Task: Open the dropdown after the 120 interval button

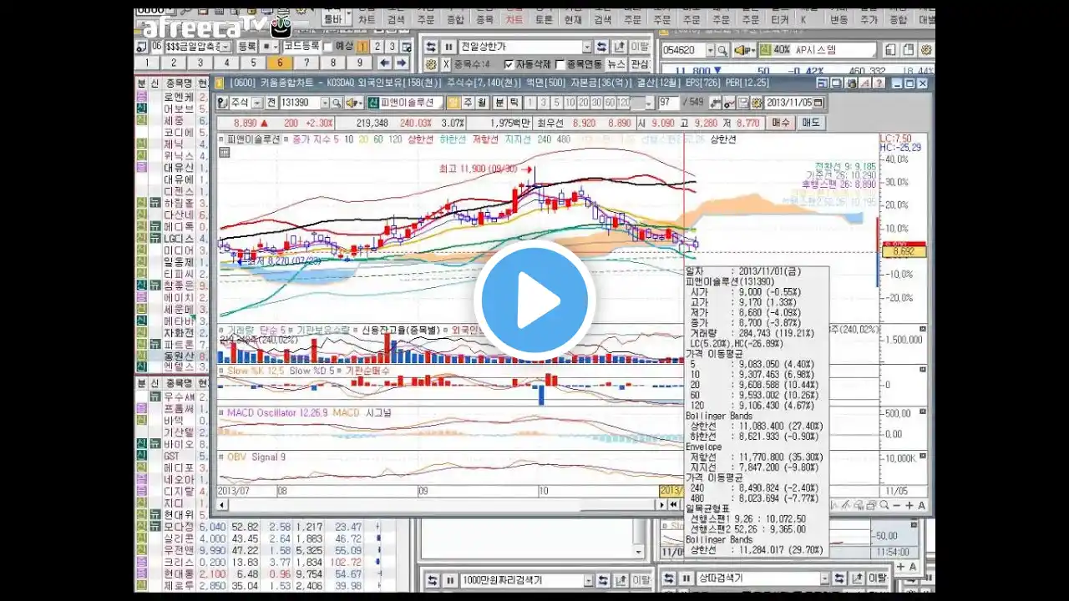Action: coord(648,102)
